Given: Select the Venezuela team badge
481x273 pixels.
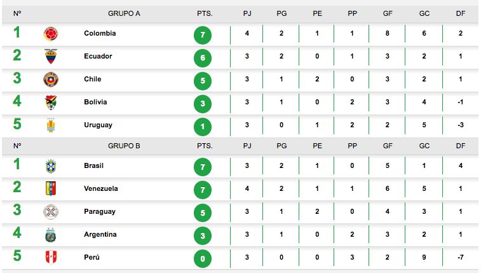Looking at the screenshot, I should (x=51, y=188).
